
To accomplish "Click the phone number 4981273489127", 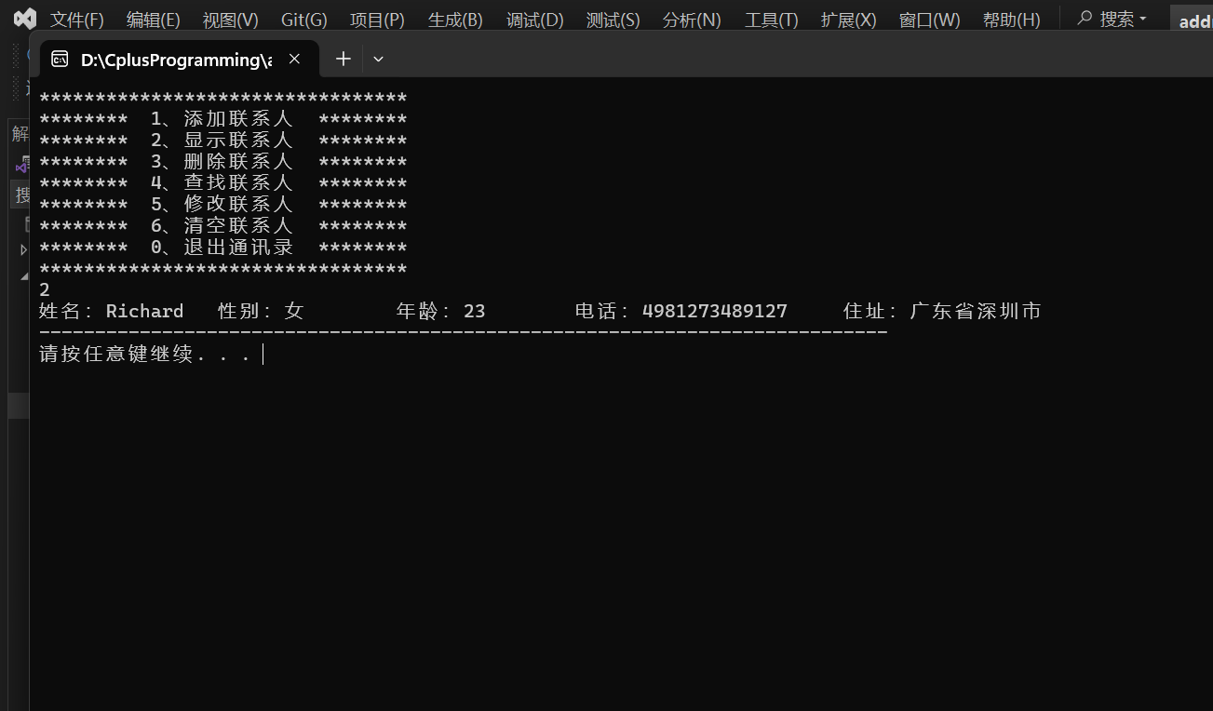I will (x=715, y=311).
